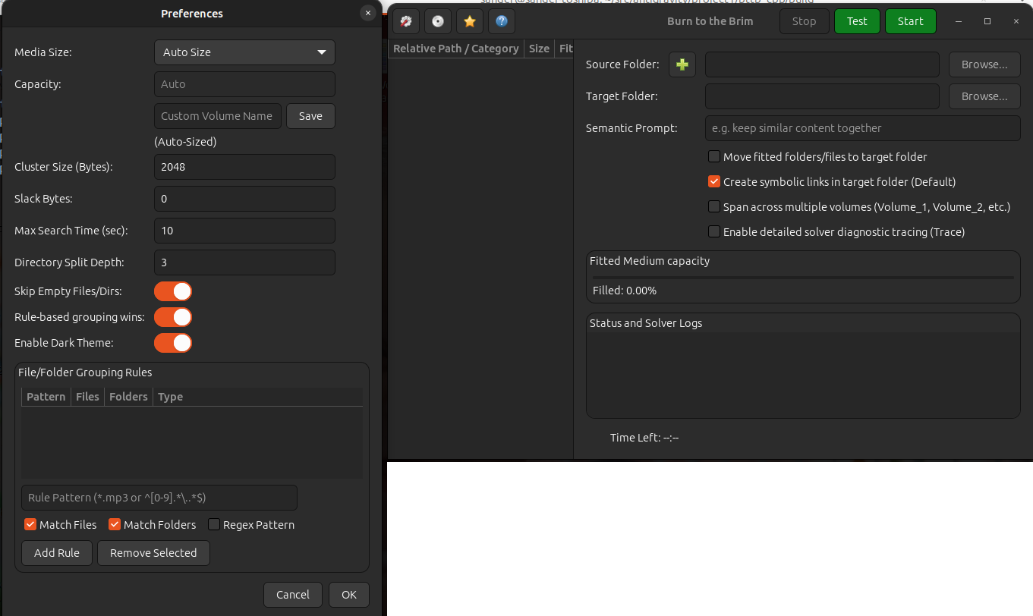Click the gold star toolbar icon
This screenshot has height=616, width=1033.
(x=470, y=21)
